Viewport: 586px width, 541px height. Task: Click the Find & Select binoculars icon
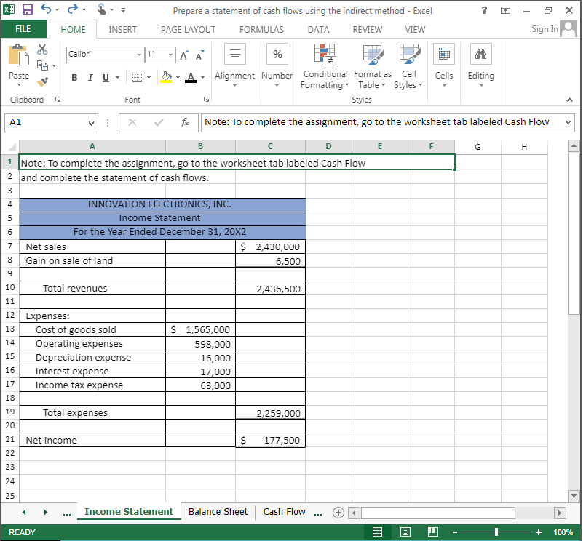480,55
